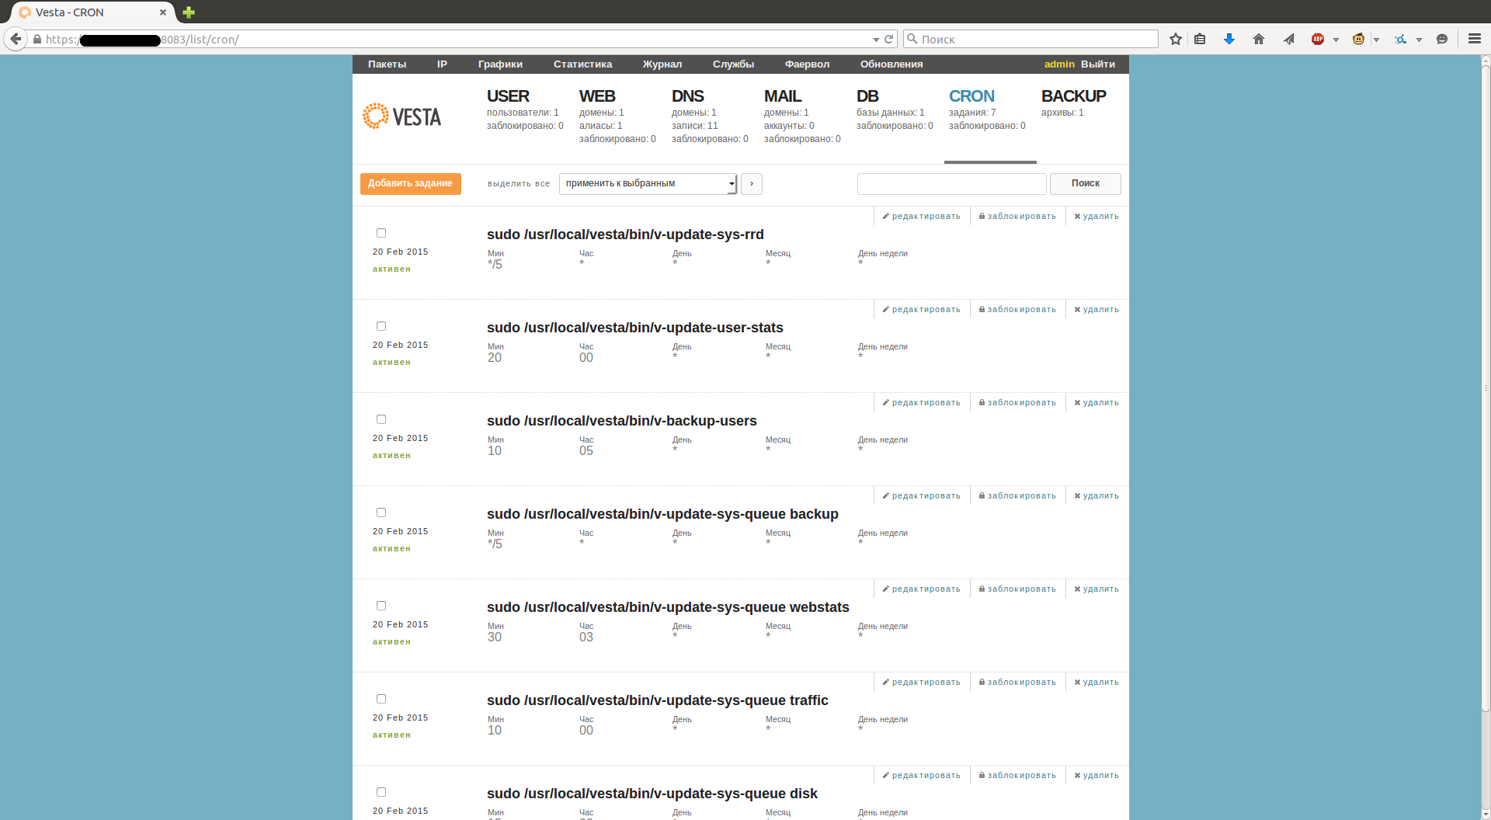Viewport: 1491px width, 820px height.
Task: Edit the v-update-sys-queue webstats job
Action: click(x=922, y=589)
